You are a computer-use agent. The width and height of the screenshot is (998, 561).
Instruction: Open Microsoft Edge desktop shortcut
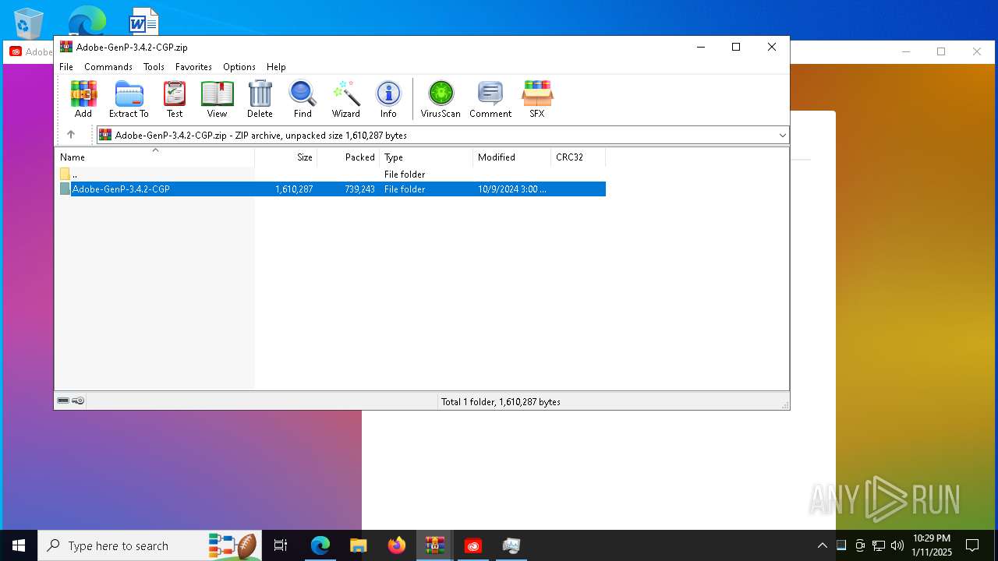click(87, 22)
